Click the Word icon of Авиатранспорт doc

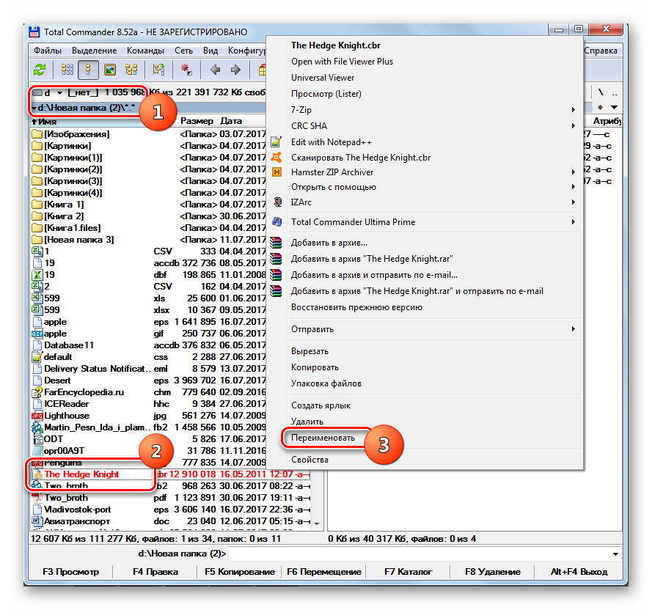coord(37,521)
